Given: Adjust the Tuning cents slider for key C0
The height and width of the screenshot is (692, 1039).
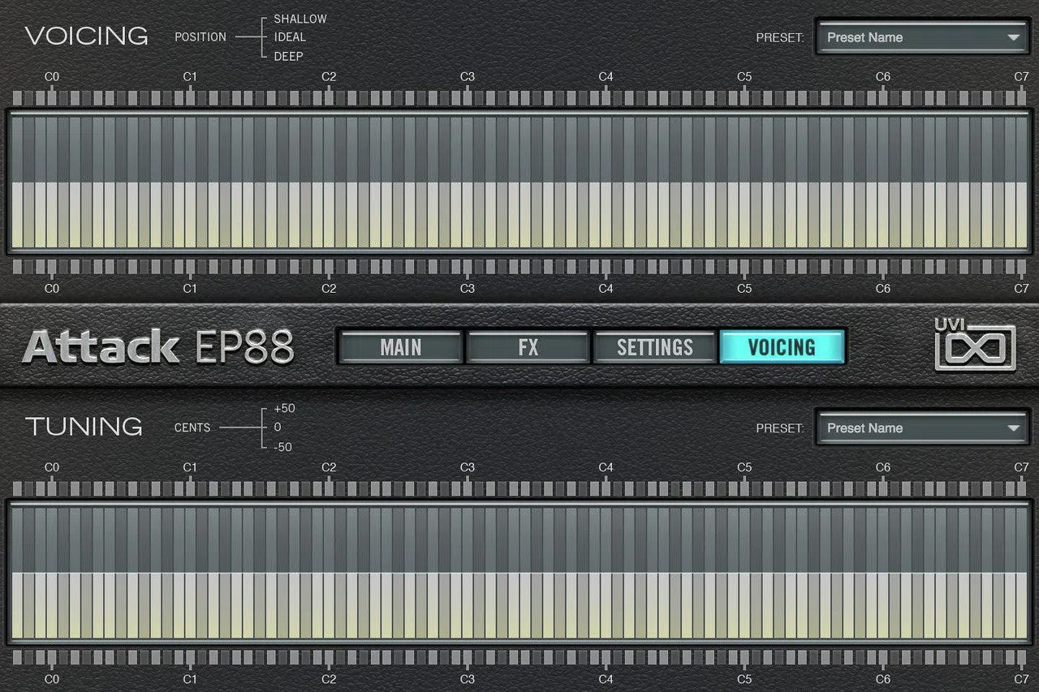Looking at the screenshot, I should (52, 573).
